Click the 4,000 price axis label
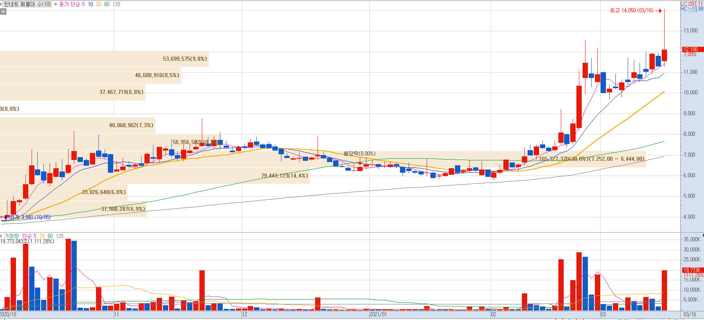This screenshot has height=320, width=704. (x=689, y=217)
